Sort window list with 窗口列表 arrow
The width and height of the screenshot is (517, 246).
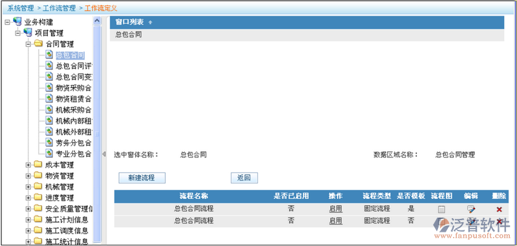click(x=151, y=23)
